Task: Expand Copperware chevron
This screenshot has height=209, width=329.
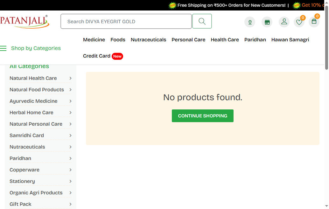Action: click(71, 170)
